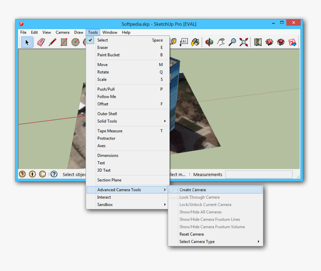Expand the Solid Tools submenu

point(128,121)
